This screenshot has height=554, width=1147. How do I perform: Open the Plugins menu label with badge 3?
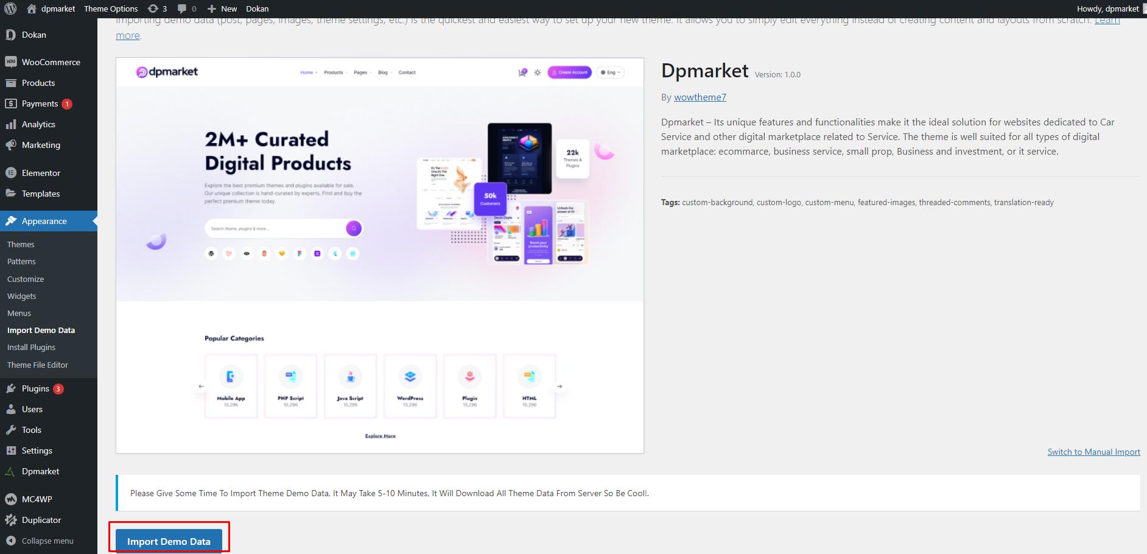(35, 388)
